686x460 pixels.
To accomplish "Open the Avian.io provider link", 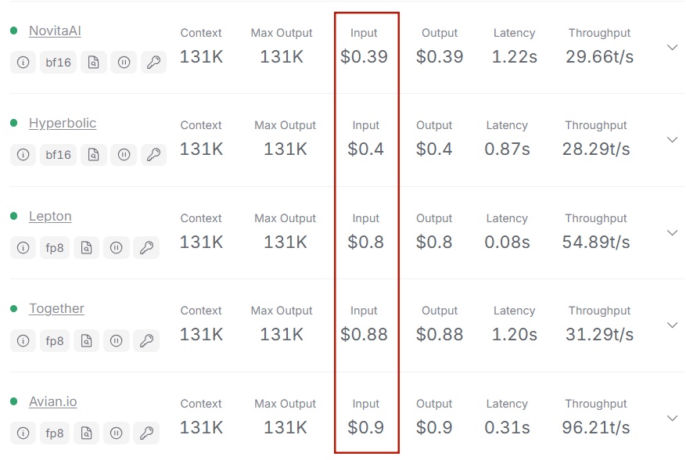I will [53, 401].
